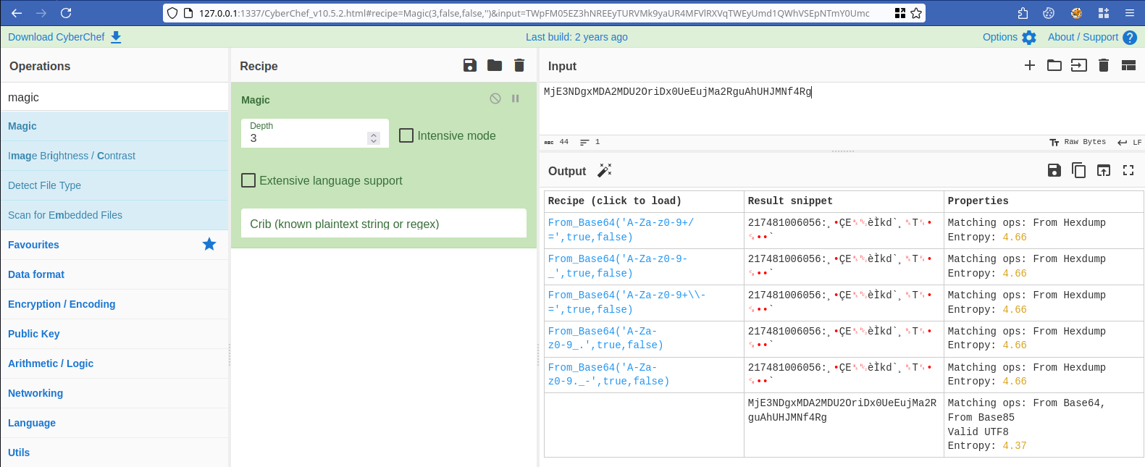Load From_Base64 'A-Za-z0-9._-' recipe

(x=608, y=374)
